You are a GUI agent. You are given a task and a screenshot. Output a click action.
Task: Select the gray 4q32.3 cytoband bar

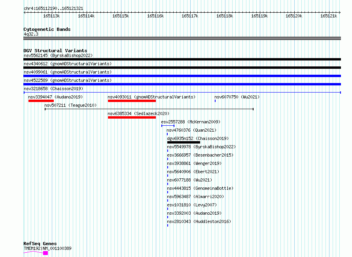point(182,38)
